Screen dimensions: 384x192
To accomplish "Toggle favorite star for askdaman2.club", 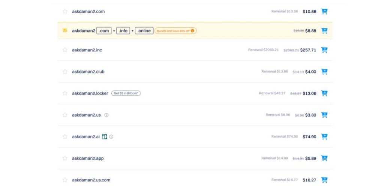I will (x=65, y=72).
